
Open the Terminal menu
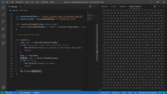44,2
